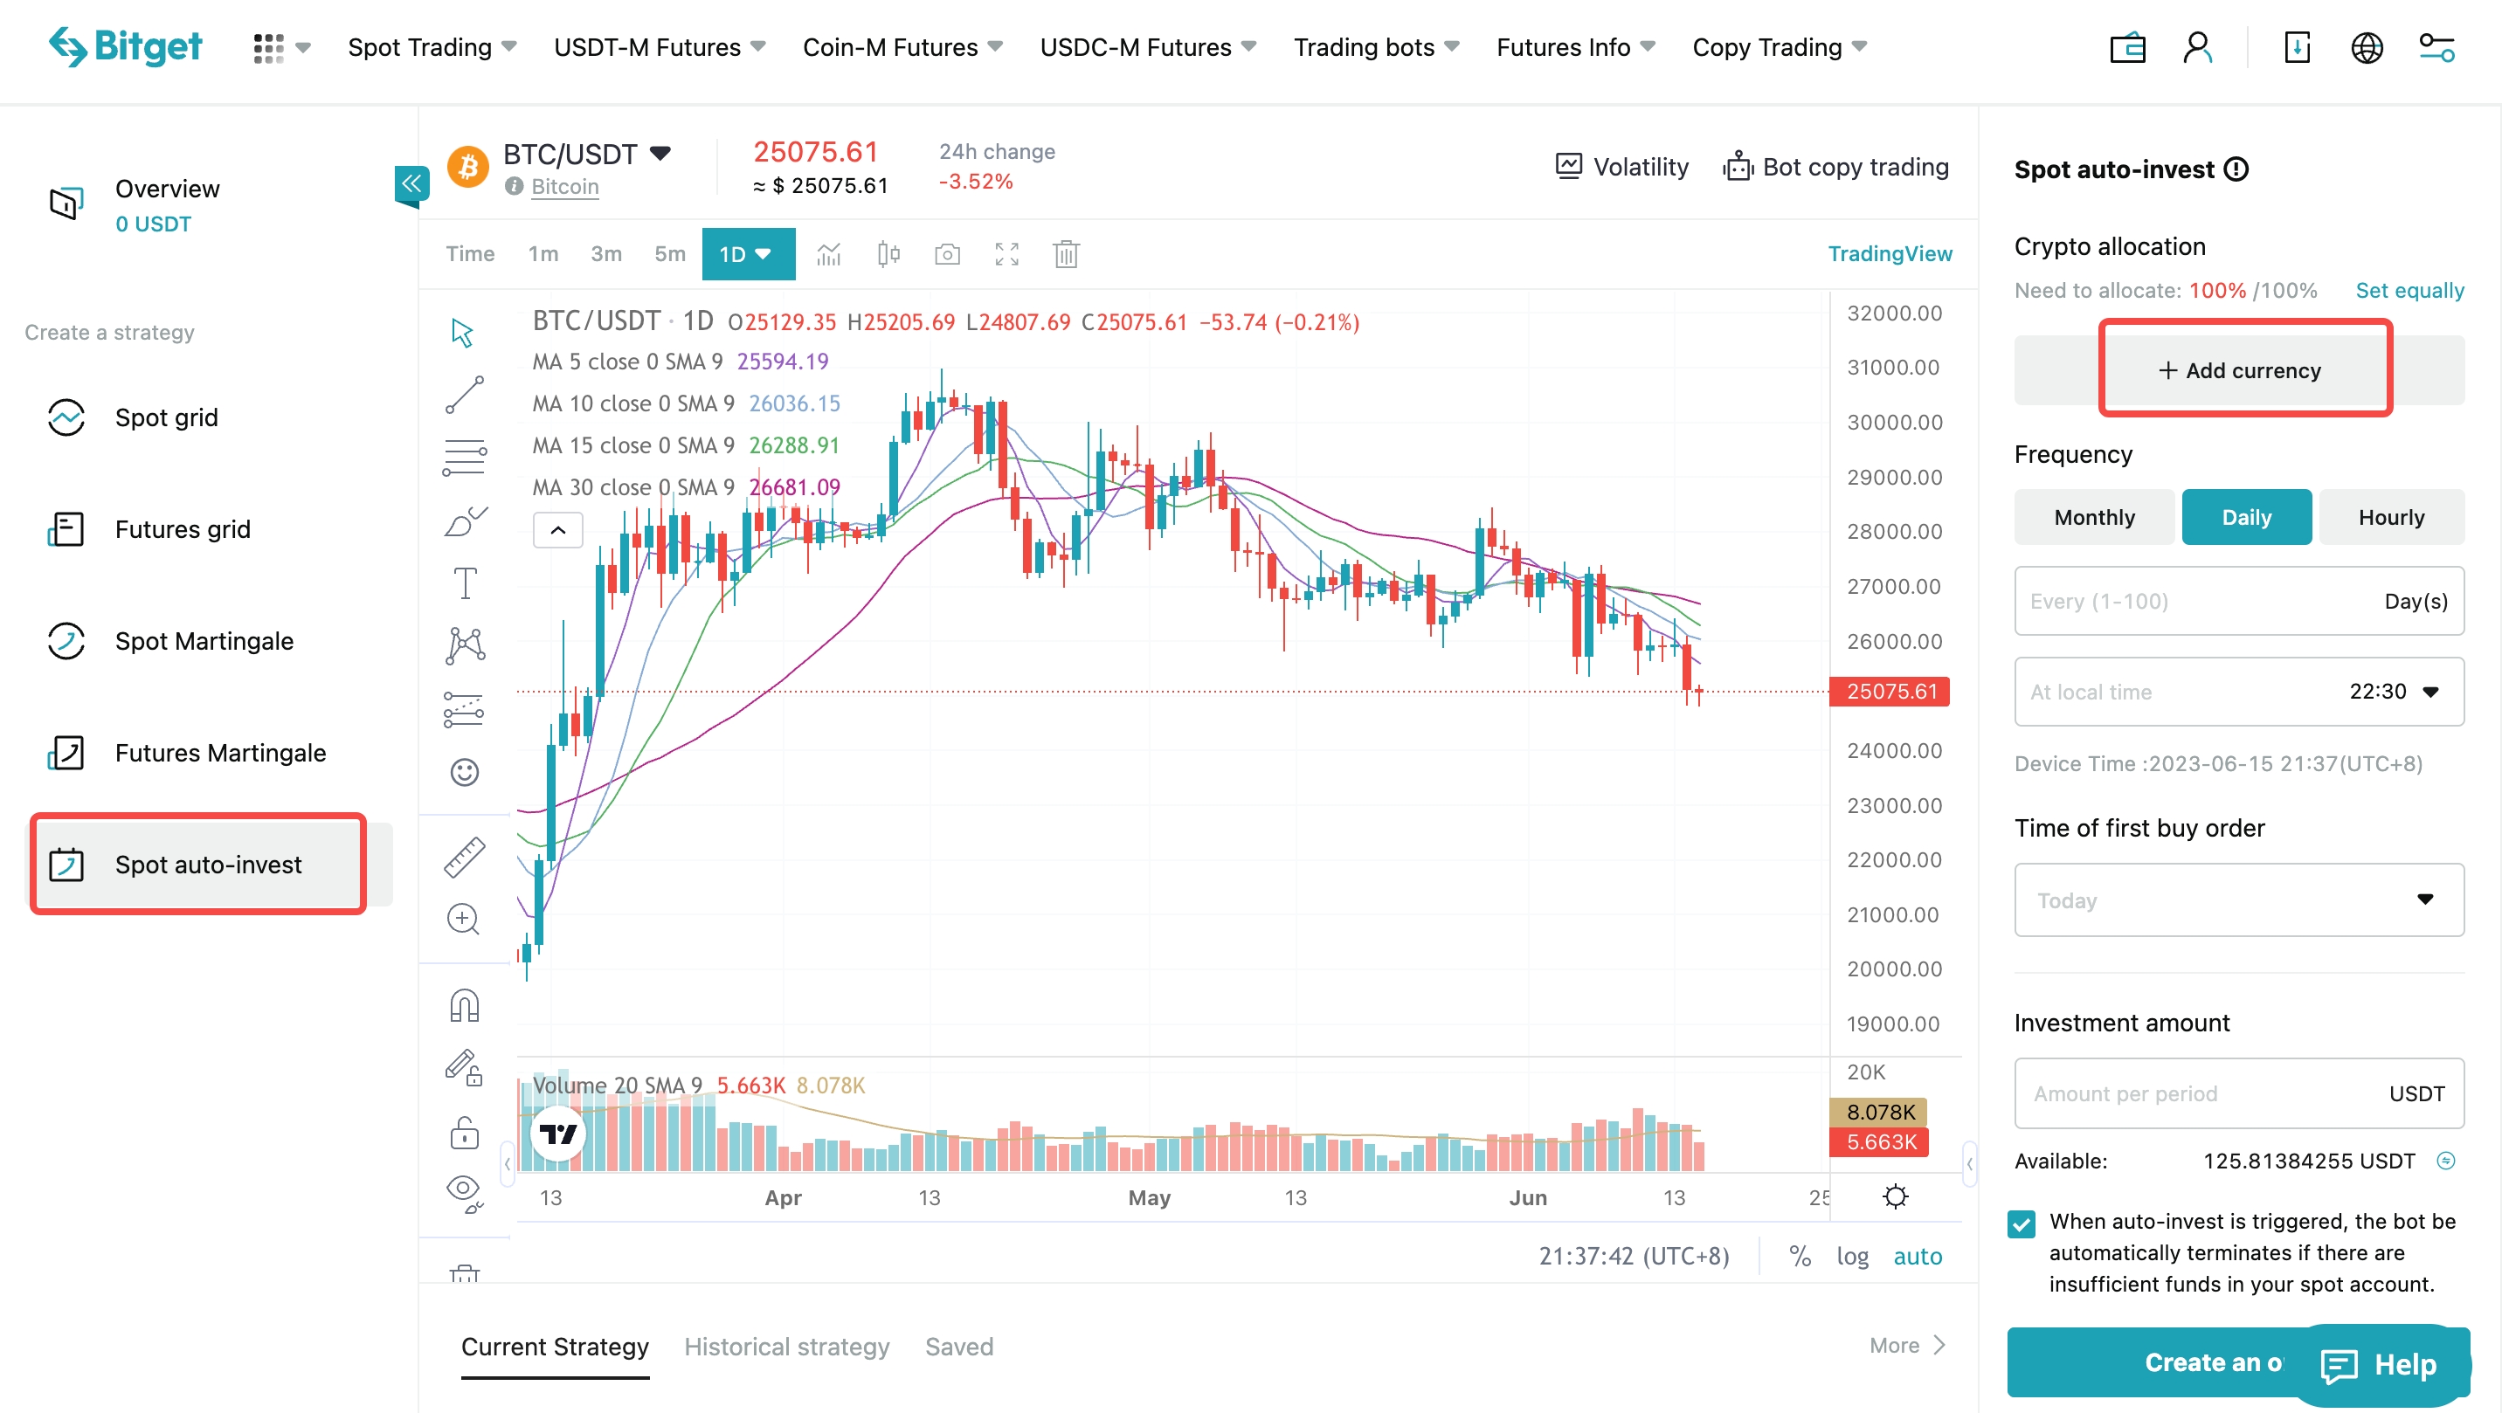
Task: Enable magnet mode on the chart
Action: click(464, 1005)
